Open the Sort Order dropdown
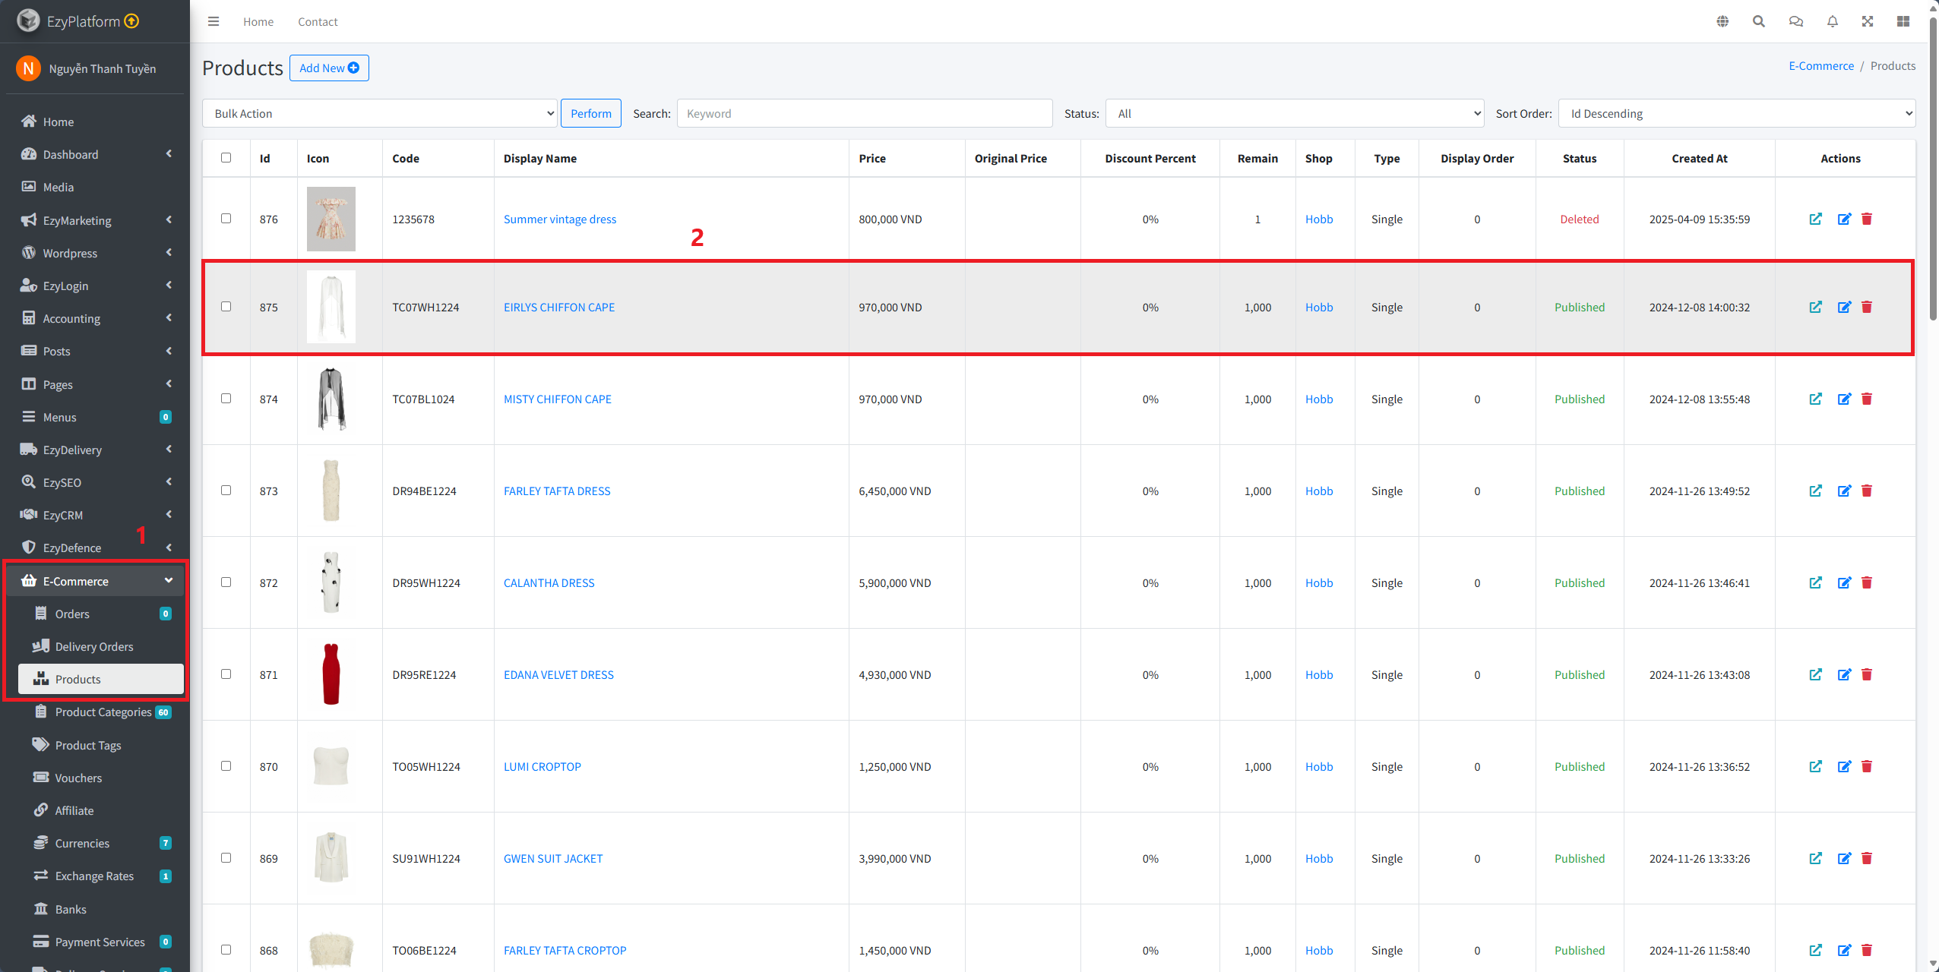1939x972 pixels. pos(1737,113)
